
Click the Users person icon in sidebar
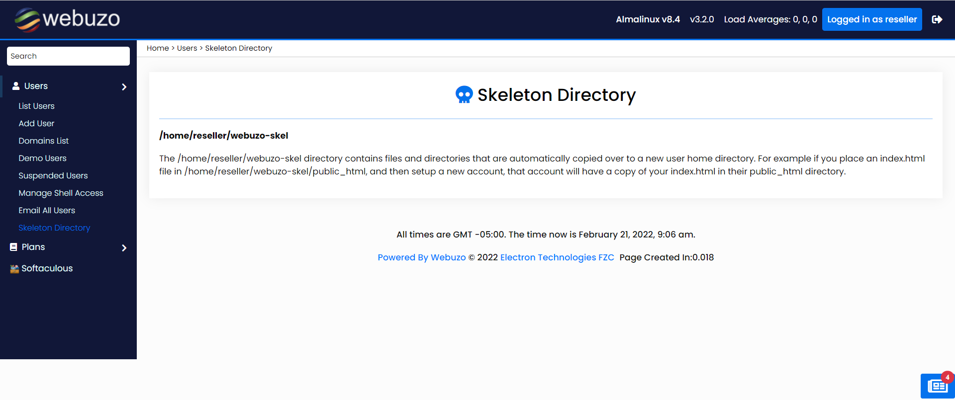point(16,86)
